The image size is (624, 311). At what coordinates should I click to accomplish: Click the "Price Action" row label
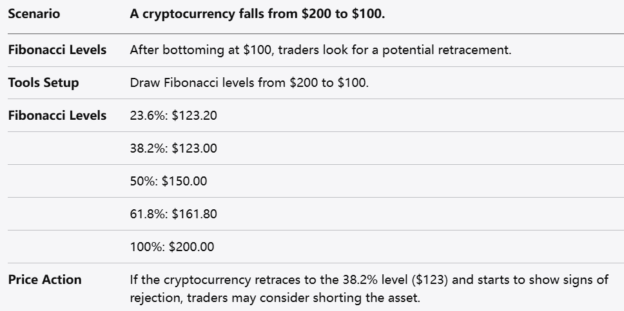[x=44, y=279]
